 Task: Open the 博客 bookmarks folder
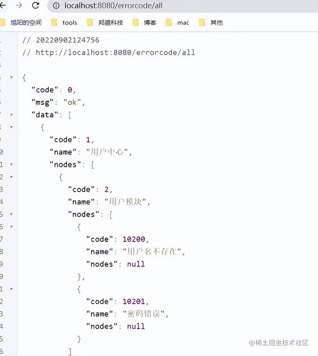click(x=150, y=22)
